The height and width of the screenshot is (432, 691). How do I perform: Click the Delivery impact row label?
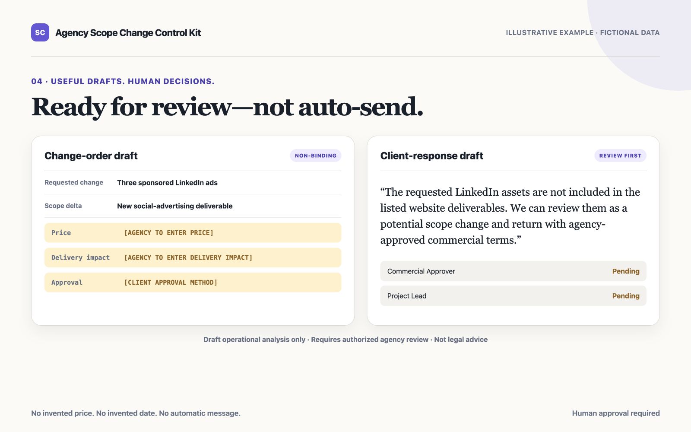tap(80, 257)
